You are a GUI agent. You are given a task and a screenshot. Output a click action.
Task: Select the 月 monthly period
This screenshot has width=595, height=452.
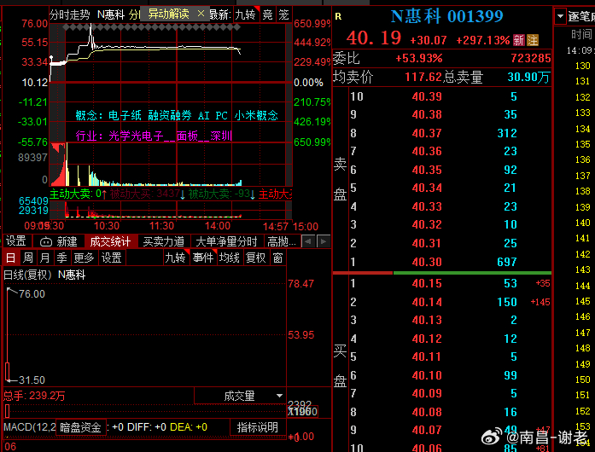[x=44, y=258]
